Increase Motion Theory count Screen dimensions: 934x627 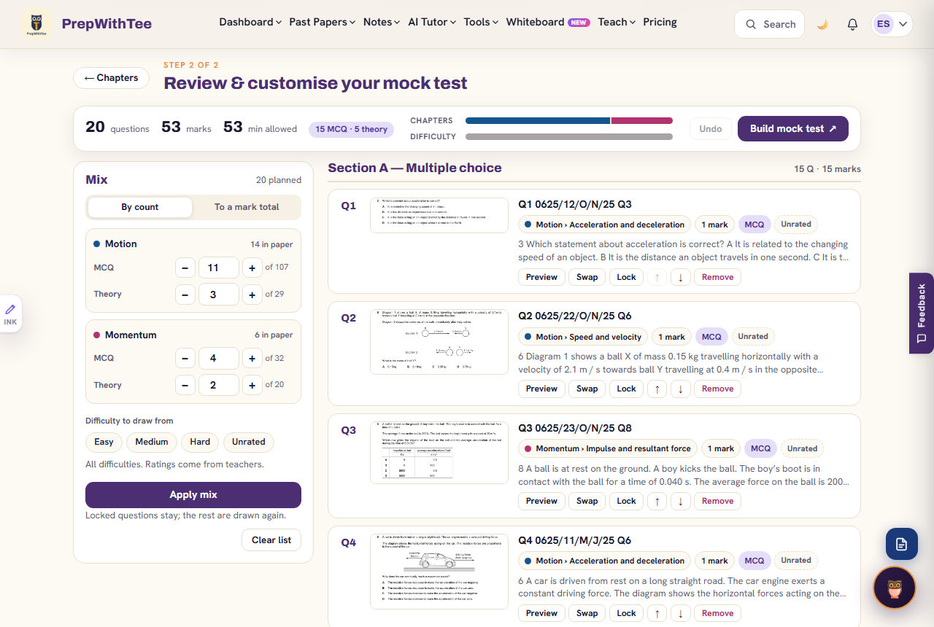(x=252, y=295)
